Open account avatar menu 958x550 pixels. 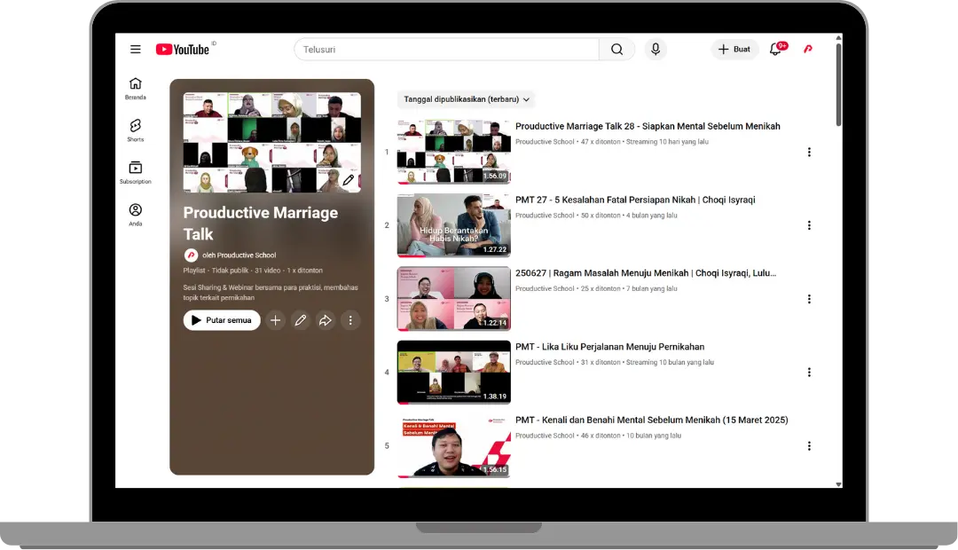point(808,50)
